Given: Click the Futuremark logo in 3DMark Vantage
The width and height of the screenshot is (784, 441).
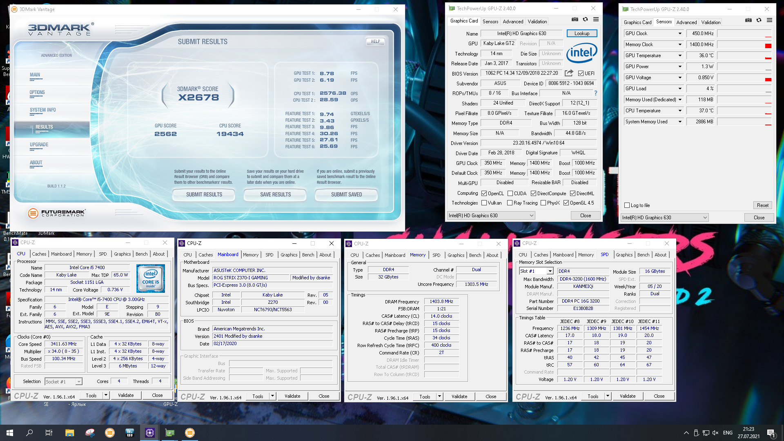Looking at the screenshot, I should 57,213.
